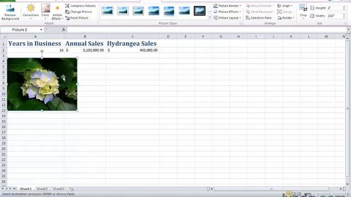The width and height of the screenshot is (351, 197).
Task: Click the cell containing 400,000.00
Action: pyautogui.click(x=133, y=50)
